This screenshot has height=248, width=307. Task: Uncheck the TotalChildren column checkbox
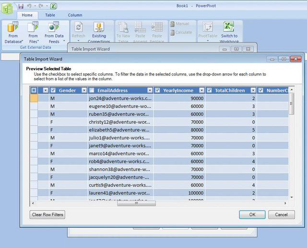point(209,90)
